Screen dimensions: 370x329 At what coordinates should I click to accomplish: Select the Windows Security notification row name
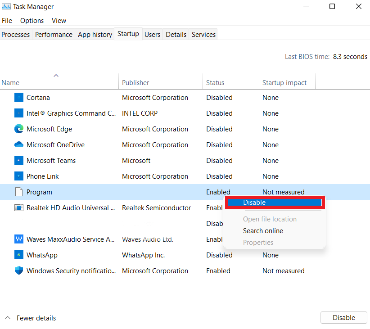(x=71, y=270)
